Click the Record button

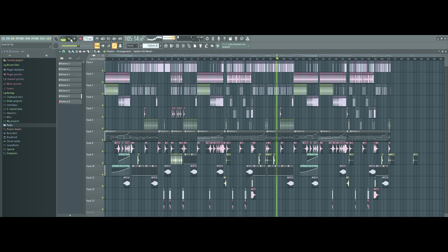(81, 39)
